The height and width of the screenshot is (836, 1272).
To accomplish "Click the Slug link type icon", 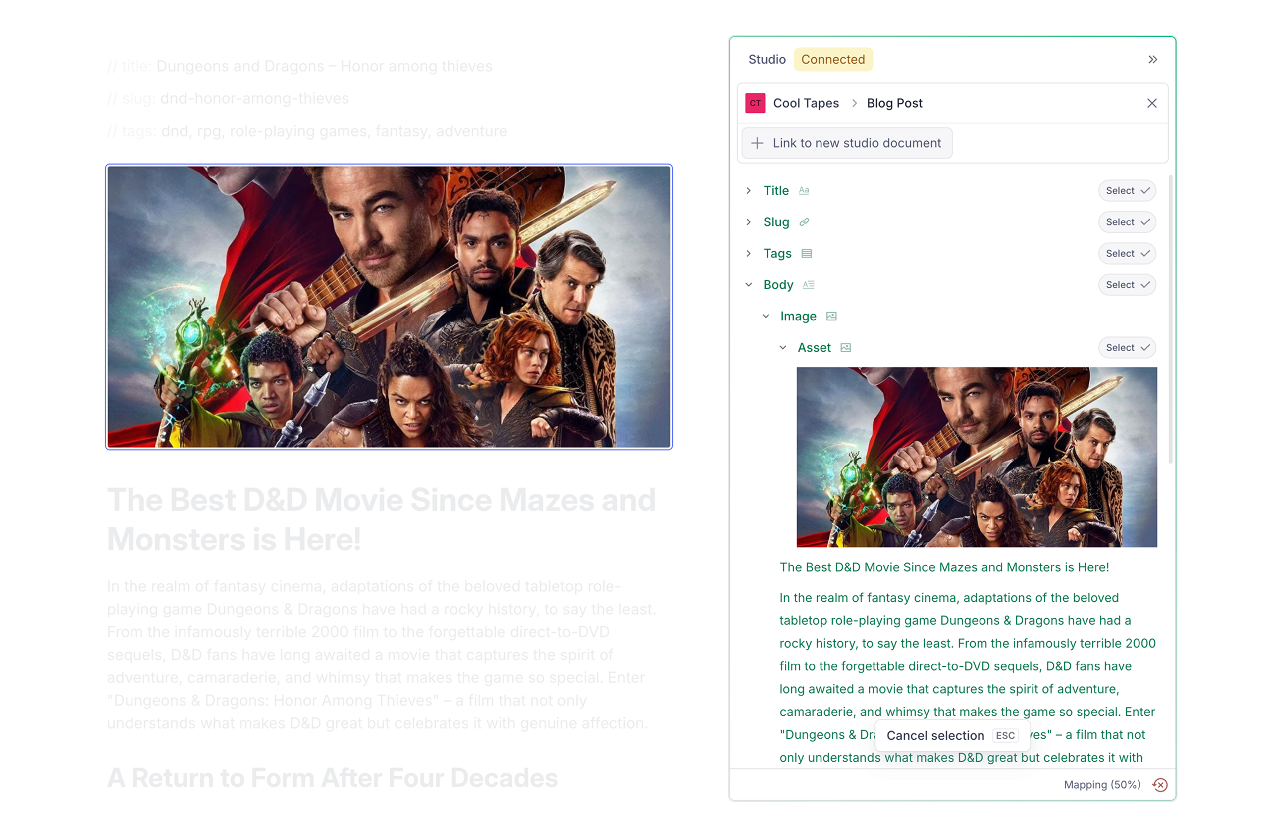I will 804,222.
